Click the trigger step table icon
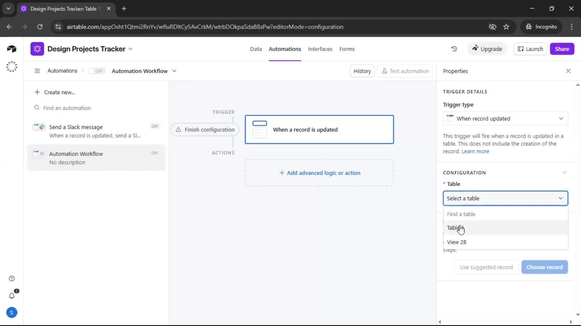 click(260, 129)
